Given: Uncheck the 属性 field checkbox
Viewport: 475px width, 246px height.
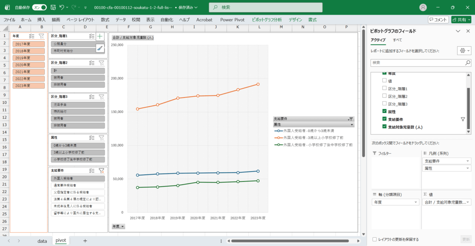Looking at the screenshot, I should pyautogui.click(x=384, y=111).
